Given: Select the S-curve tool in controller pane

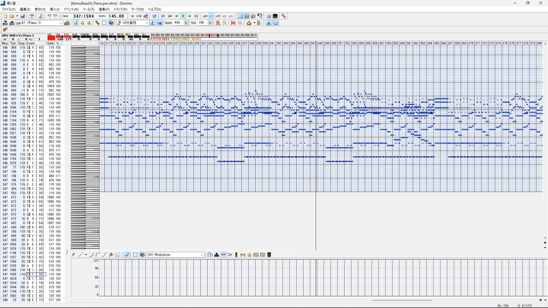Looking at the screenshot, I should coord(104,255).
